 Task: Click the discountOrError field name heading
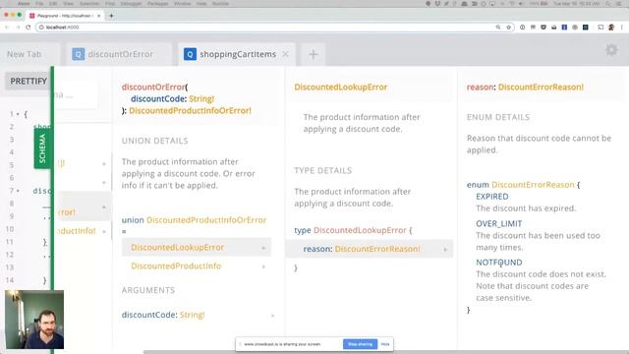pos(153,88)
